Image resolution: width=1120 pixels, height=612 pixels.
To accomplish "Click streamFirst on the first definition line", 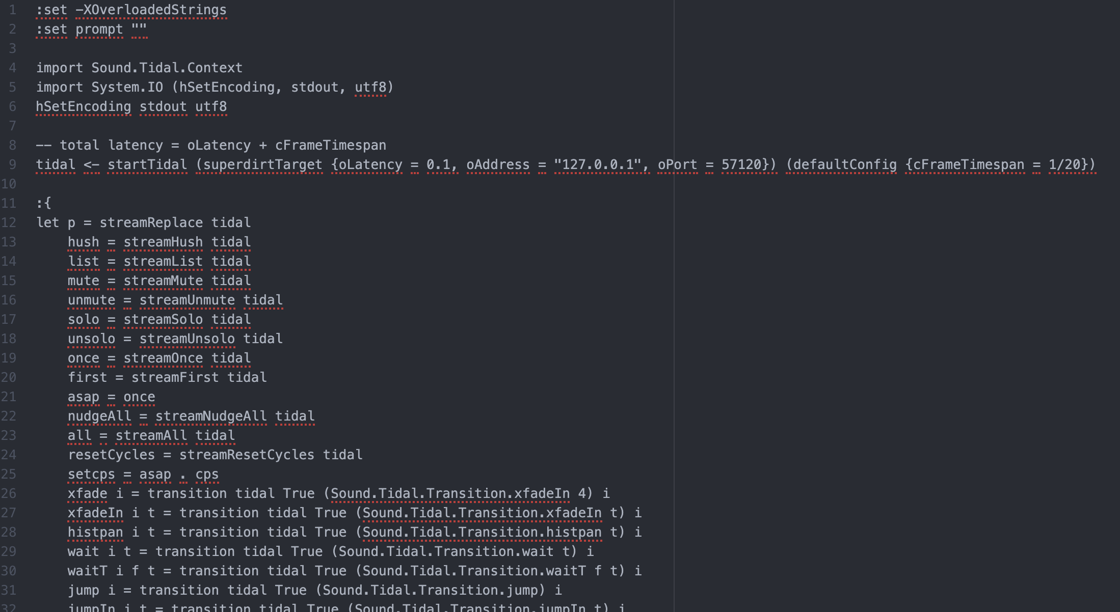I will tap(175, 377).
